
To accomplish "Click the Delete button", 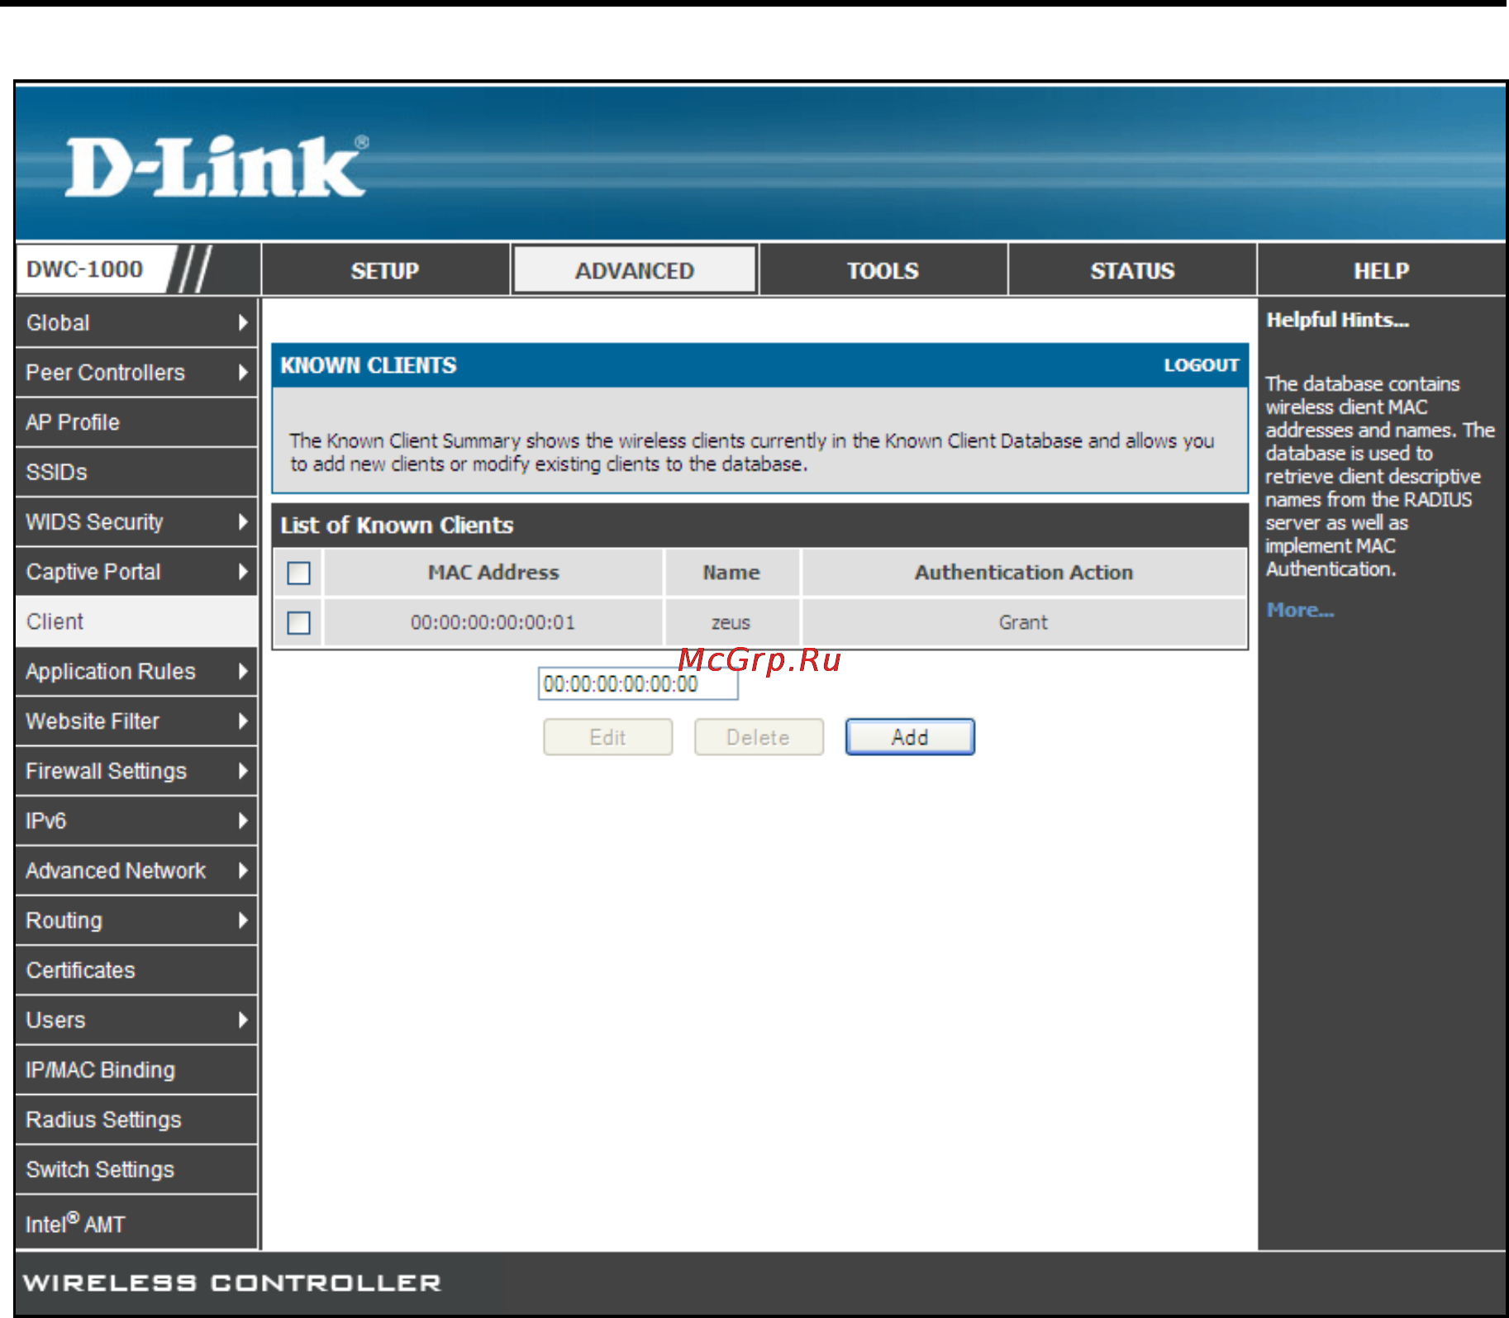I will [x=759, y=737].
